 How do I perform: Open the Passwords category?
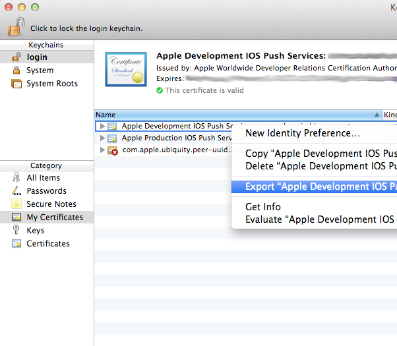coord(47,191)
